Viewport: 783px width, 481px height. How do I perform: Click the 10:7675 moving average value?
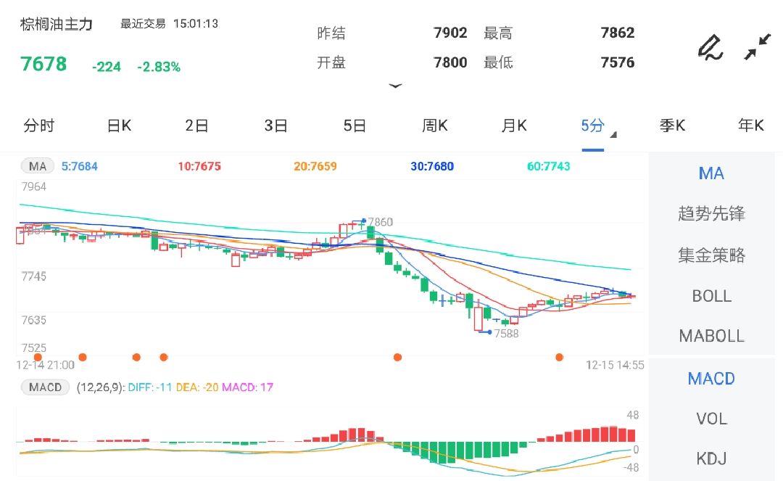(x=199, y=166)
